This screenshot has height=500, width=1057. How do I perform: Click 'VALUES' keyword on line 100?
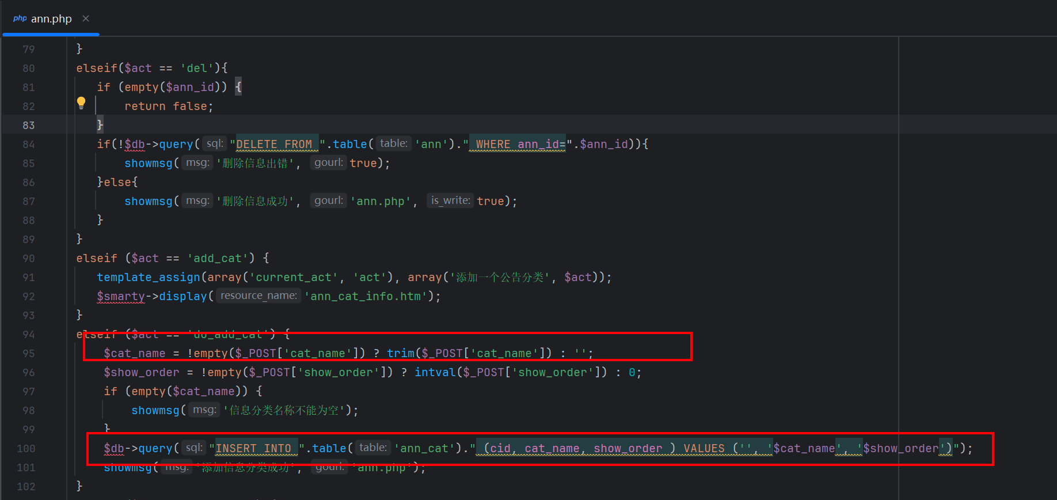[704, 448]
